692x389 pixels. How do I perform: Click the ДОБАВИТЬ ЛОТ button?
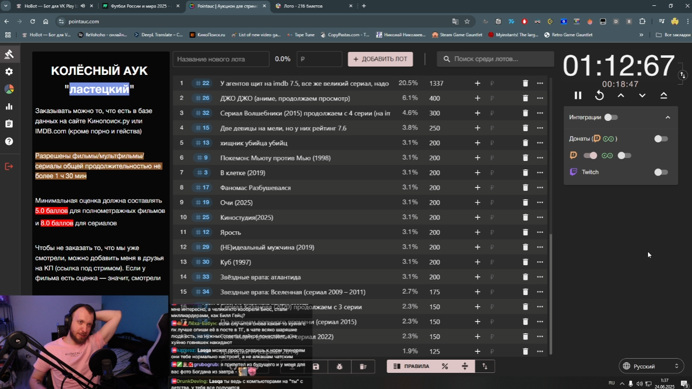coord(380,59)
